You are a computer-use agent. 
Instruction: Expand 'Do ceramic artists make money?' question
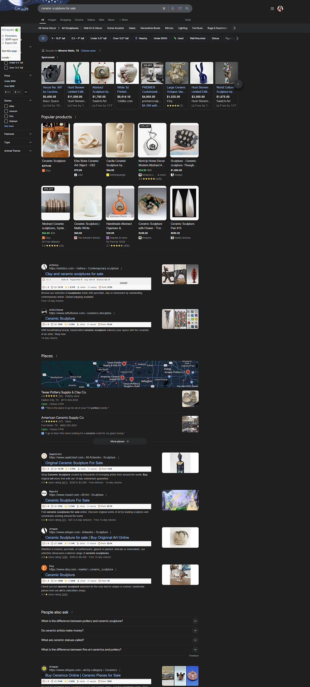point(120,631)
